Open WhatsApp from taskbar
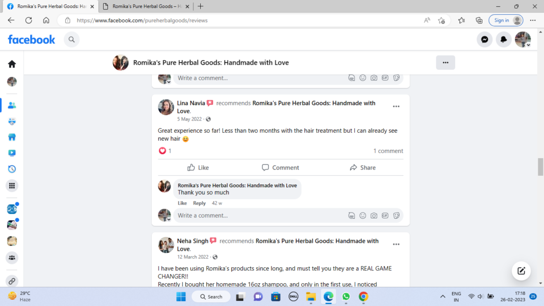This screenshot has height=306, width=544. click(346, 296)
